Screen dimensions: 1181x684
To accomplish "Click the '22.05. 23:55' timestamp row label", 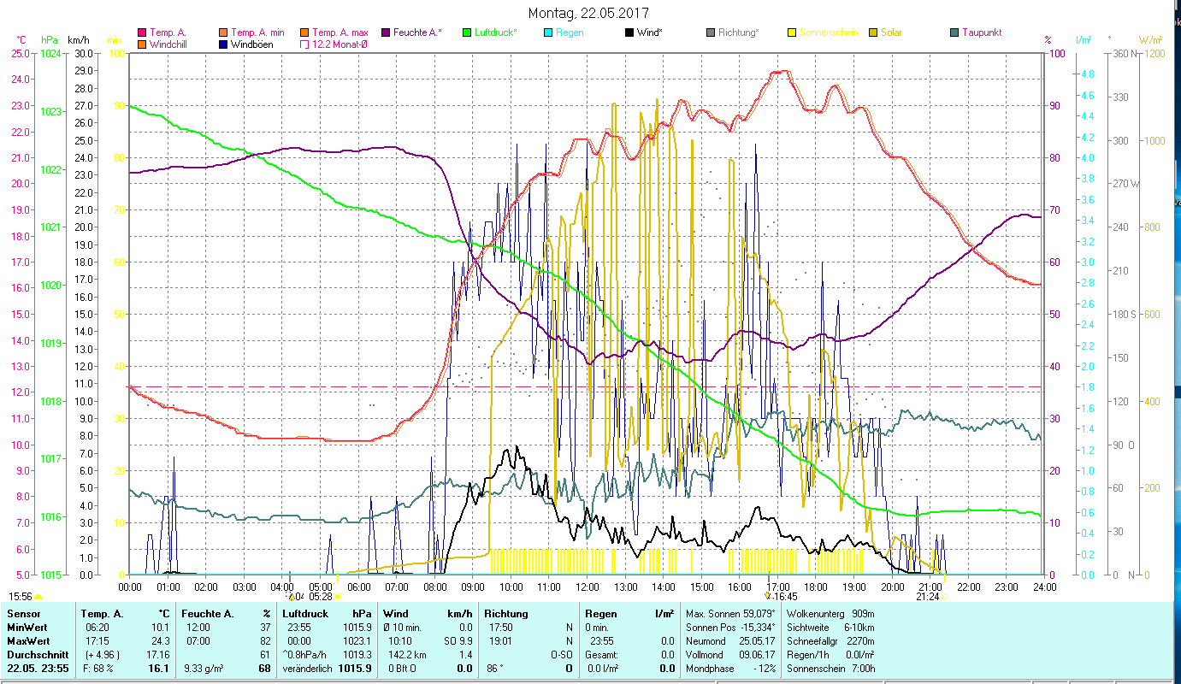I will pyautogui.click(x=38, y=668).
